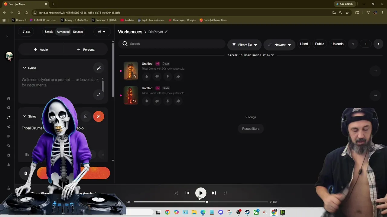Go to the next page of songs
Image resolution: width=387 pixels, height=217 pixels.
click(378, 44)
